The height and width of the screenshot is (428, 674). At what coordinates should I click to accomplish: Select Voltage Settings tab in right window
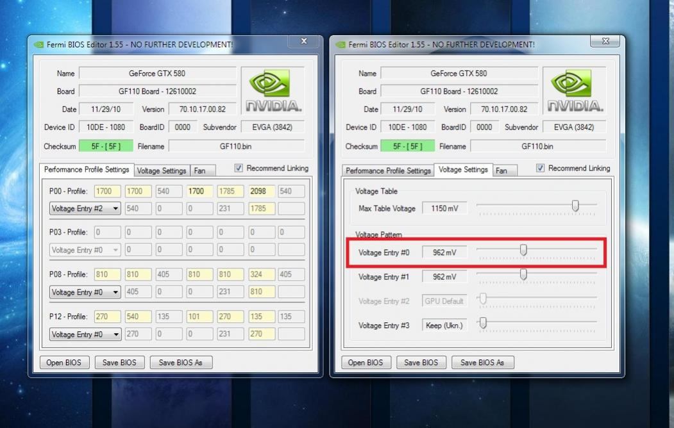coord(463,170)
